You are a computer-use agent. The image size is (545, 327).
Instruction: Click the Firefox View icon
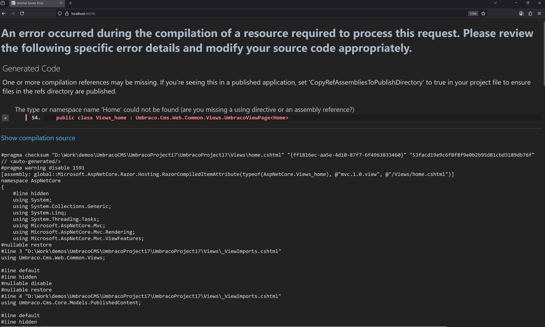pyautogui.click(x=3, y=3)
